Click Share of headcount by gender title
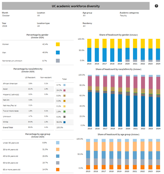This screenshot has width=164, height=174. tap(118, 35)
